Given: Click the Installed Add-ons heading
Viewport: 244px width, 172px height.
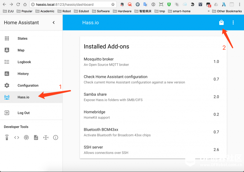Looking at the screenshot, I should click(x=106, y=46).
